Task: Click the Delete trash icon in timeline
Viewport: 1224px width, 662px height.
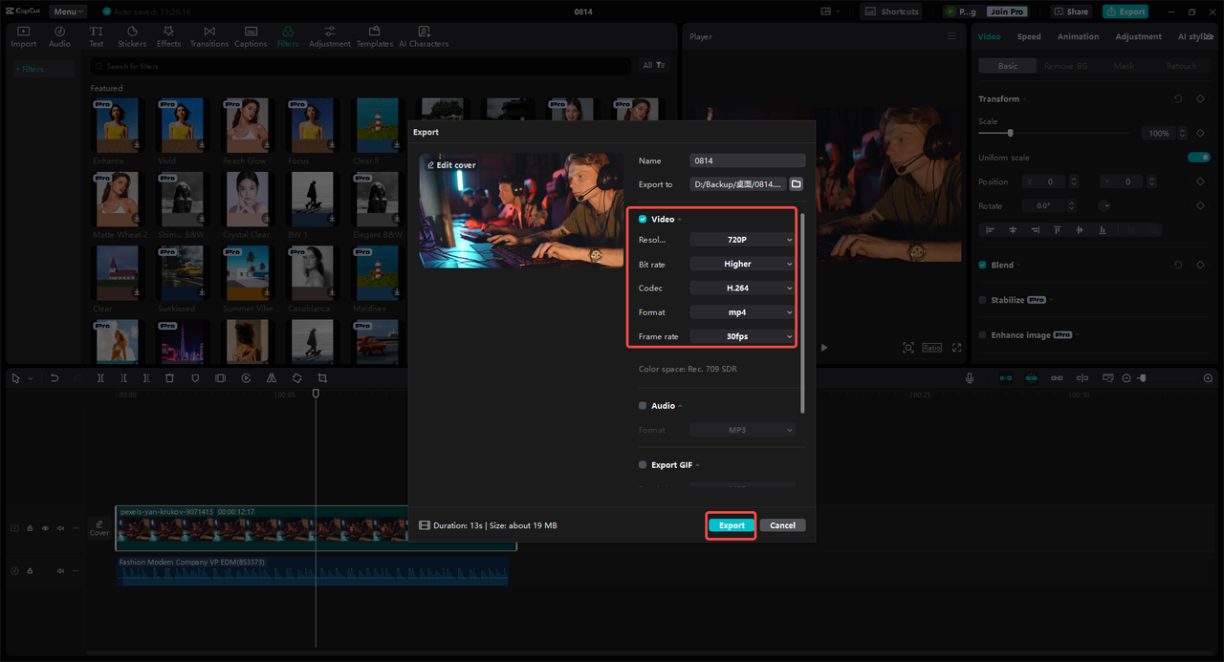Action: [169, 378]
